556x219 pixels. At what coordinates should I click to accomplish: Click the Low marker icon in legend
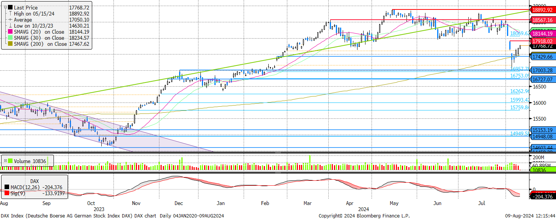pyautogui.click(x=10, y=26)
